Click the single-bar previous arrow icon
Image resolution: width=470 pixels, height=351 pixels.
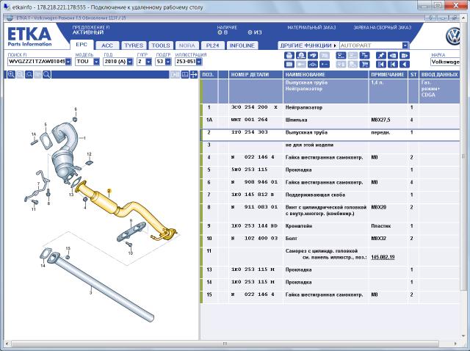(393, 64)
